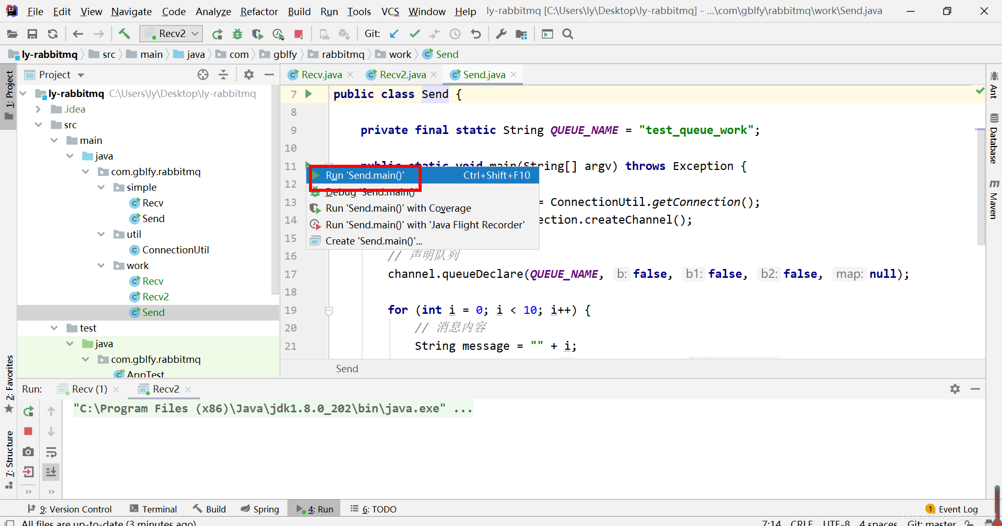Screen dimensions: 1002x526
Task: Open the Refactor menu
Action: point(259,11)
